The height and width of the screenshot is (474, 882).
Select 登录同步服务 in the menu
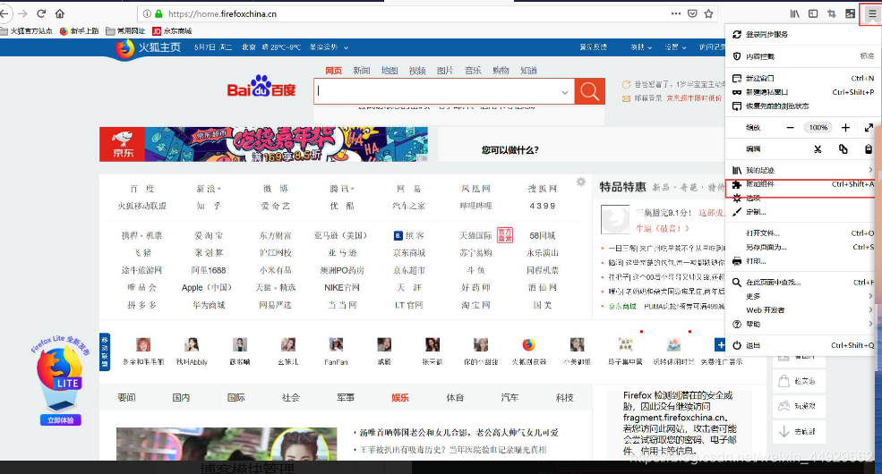pyautogui.click(x=802, y=34)
